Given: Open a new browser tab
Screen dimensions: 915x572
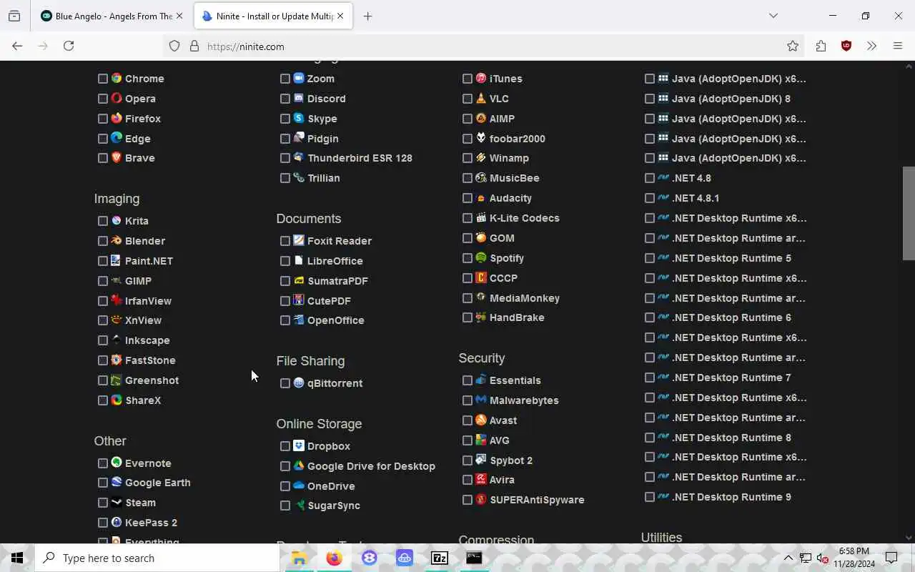Looking at the screenshot, I should 367,16.
